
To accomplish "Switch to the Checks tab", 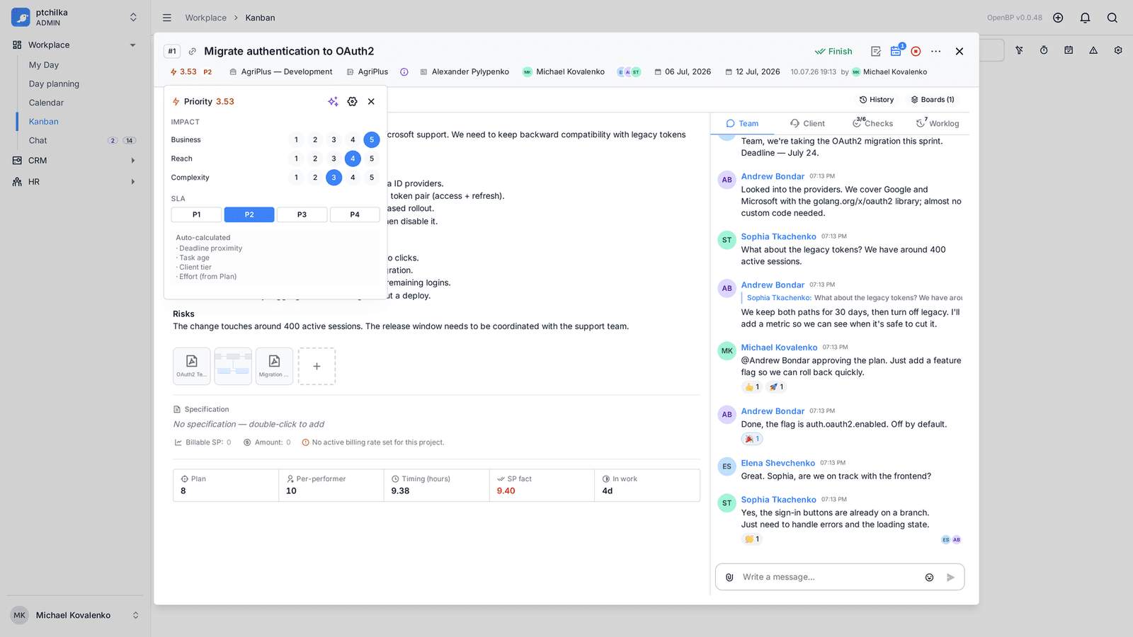I will click(x=873, y=124).
